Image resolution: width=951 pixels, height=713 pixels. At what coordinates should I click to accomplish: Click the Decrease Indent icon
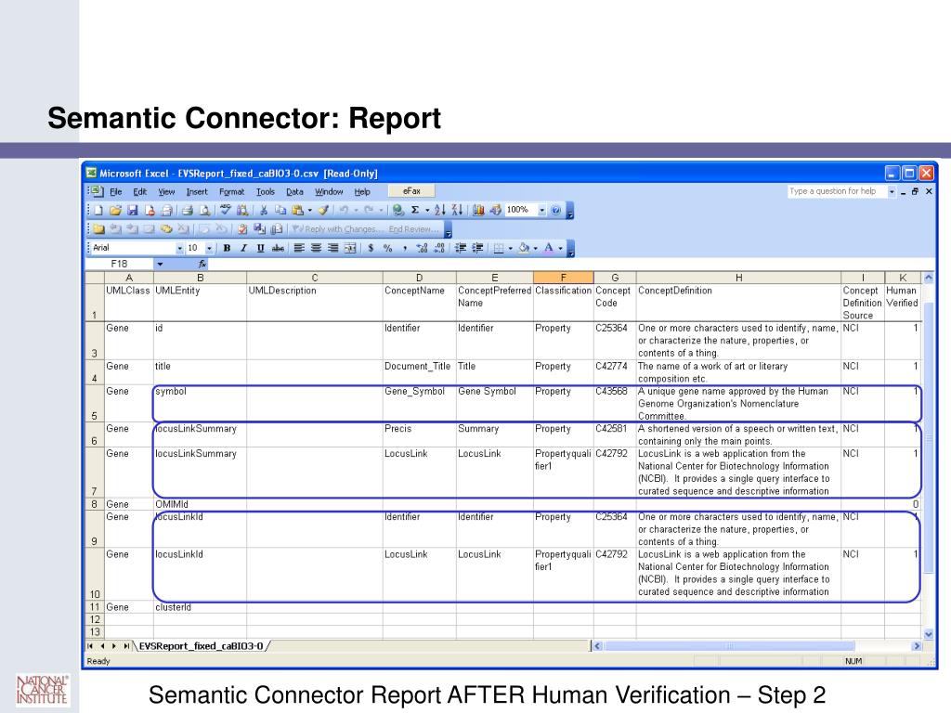tap(461, 248)
